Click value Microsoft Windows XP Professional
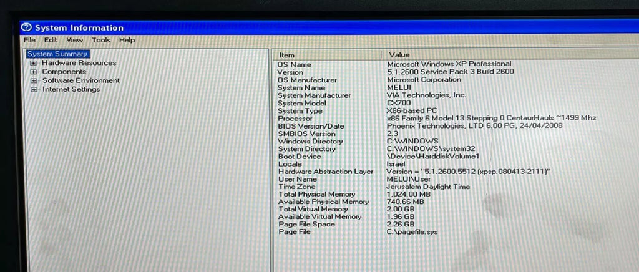Screen dimensions: 639x272 pyautogui.click(x=449, y=64)
